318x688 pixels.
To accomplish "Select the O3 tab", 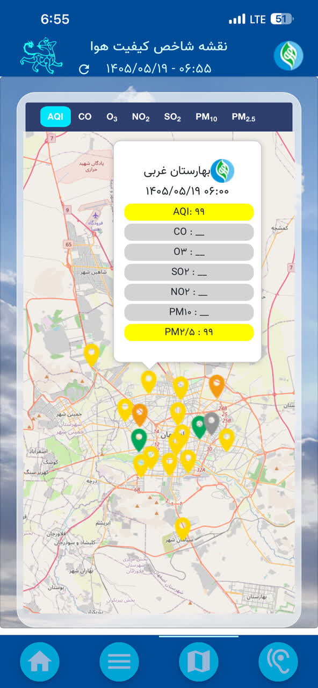I will click(112, 117).
